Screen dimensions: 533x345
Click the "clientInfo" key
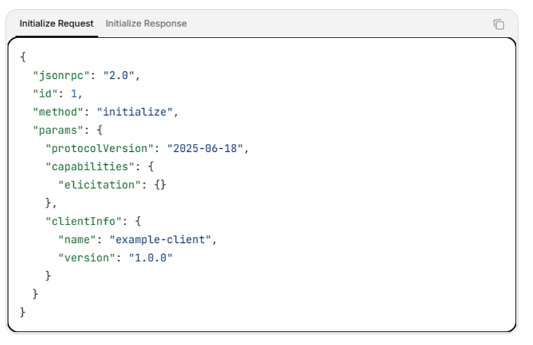pyautogui.click(x=81, y=221)
